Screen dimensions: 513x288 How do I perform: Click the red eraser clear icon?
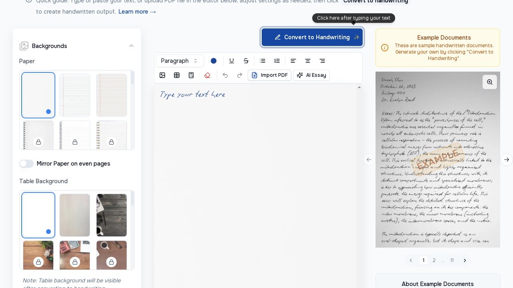207,75
